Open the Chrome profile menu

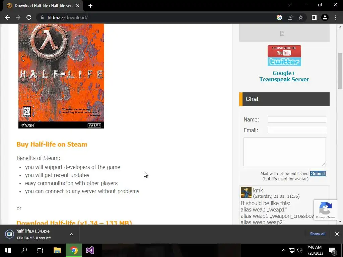pos(325,17)
